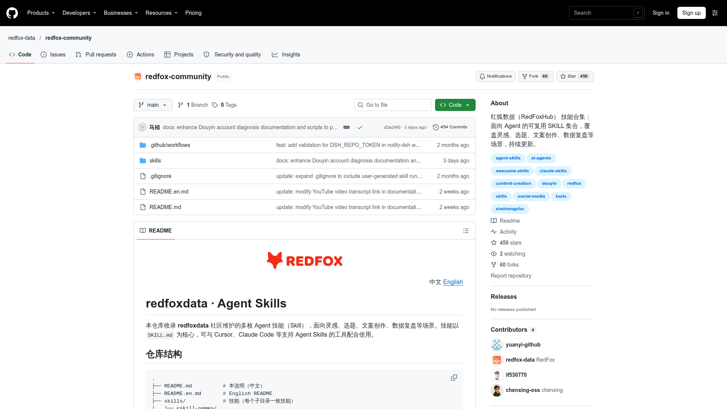View the green check status of latest commit
The image size is (727, 409).
(360, 127)
